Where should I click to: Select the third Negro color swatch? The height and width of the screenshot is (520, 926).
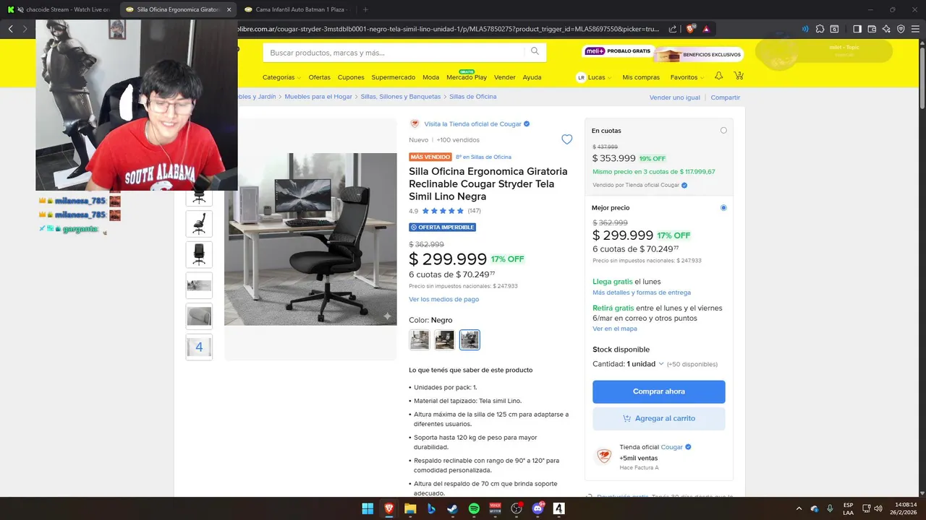tap(470, 339)
